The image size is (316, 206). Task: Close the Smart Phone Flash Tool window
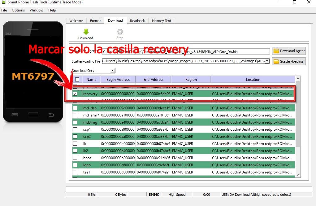click(x=309, y=2)
